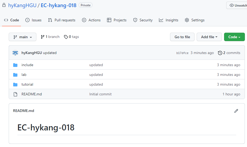The image size is (247, 147).
Task: Open the green Code dropdown
Action: coord(234,37)
